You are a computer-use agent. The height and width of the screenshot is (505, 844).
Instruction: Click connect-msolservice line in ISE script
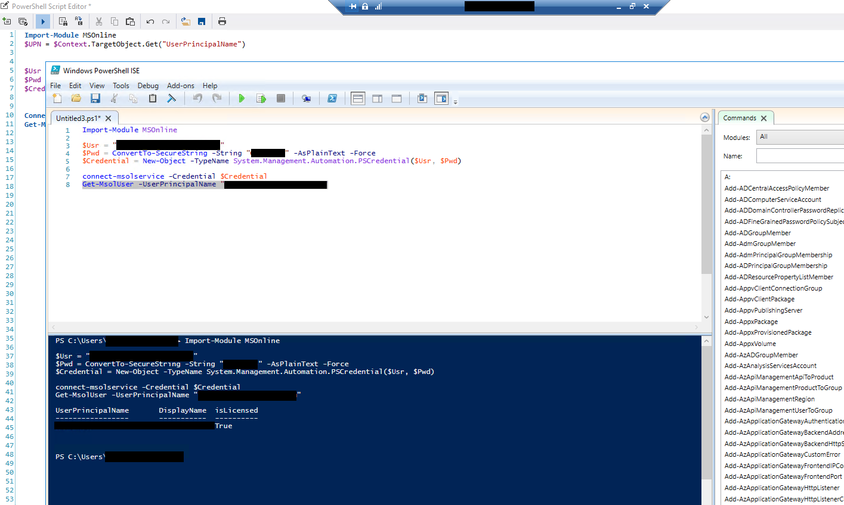tap(175, 176)
